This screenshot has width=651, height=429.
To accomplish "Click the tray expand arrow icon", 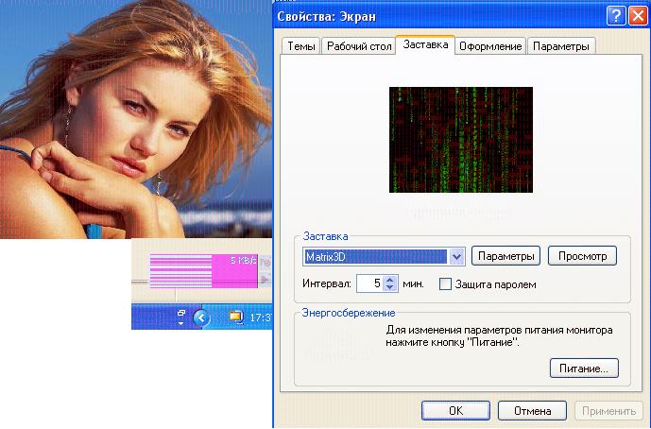I will pos(202,318).
